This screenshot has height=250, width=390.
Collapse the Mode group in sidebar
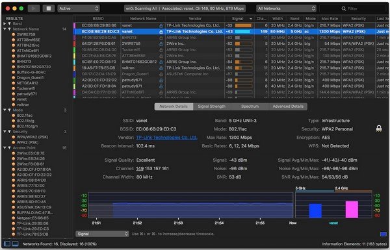[5, 110]
